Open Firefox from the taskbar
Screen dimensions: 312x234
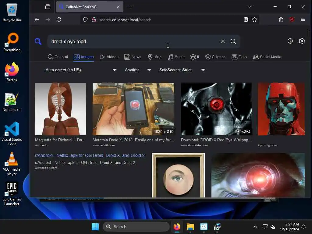coord(177,227)
